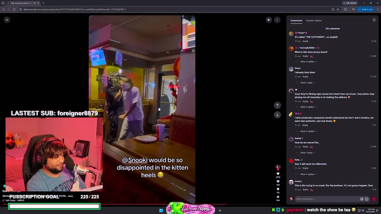Expand the View 5 replies thread
381x214 pixels.
pyautogui.click(x=308, y=107)
